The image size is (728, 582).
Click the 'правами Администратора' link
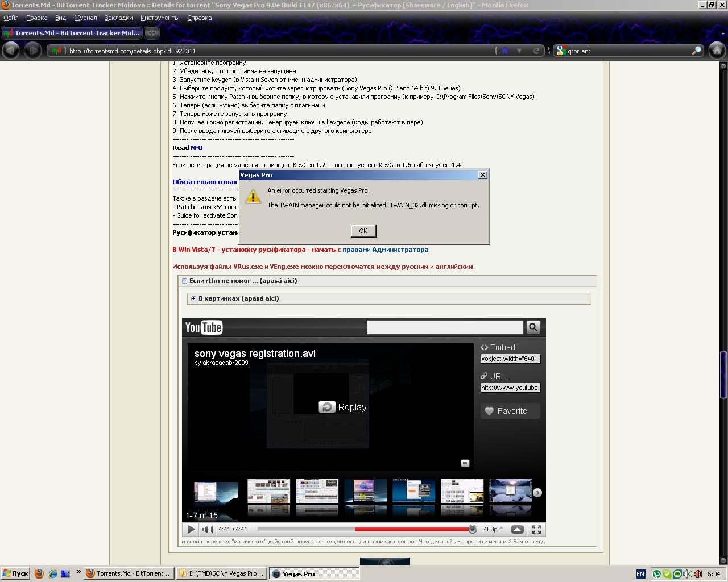[386, 250]
